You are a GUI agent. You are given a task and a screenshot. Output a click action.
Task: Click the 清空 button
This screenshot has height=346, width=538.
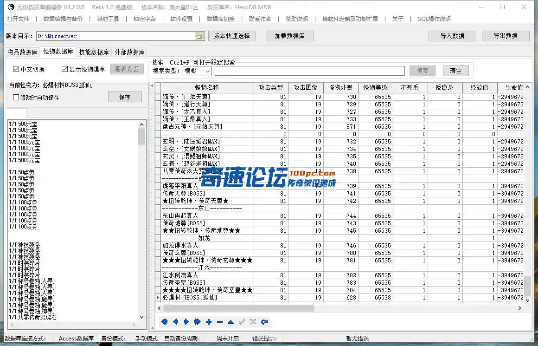[455, 71]
